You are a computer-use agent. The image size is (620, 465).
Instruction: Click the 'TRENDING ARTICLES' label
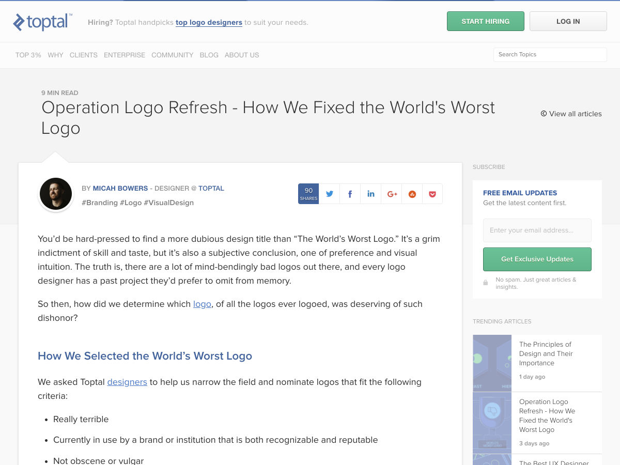tap(502, 321)
